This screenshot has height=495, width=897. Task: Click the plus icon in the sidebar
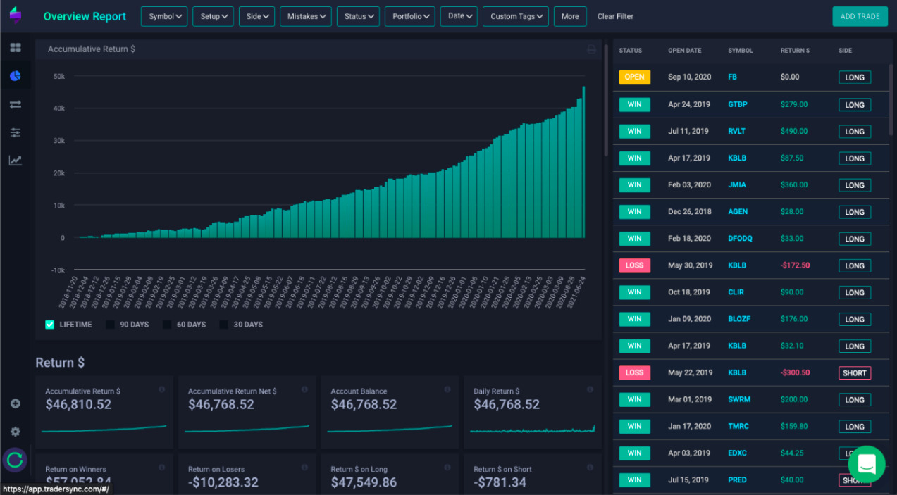16,404
